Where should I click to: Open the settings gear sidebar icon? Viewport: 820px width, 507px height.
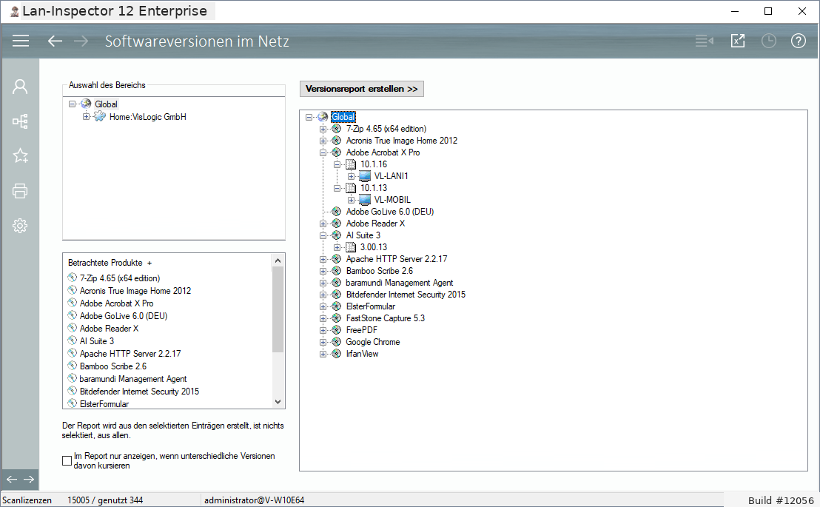(x=20, y=226)
